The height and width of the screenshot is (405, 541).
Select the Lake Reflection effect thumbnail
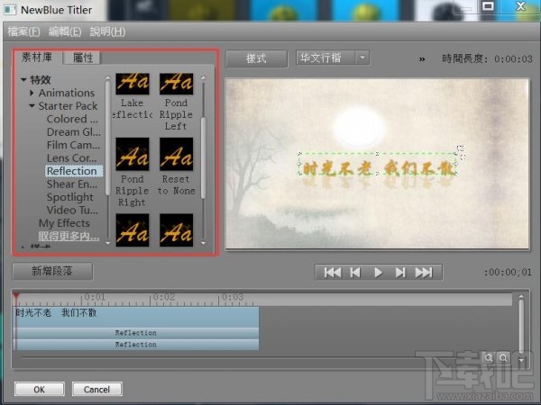133,84
